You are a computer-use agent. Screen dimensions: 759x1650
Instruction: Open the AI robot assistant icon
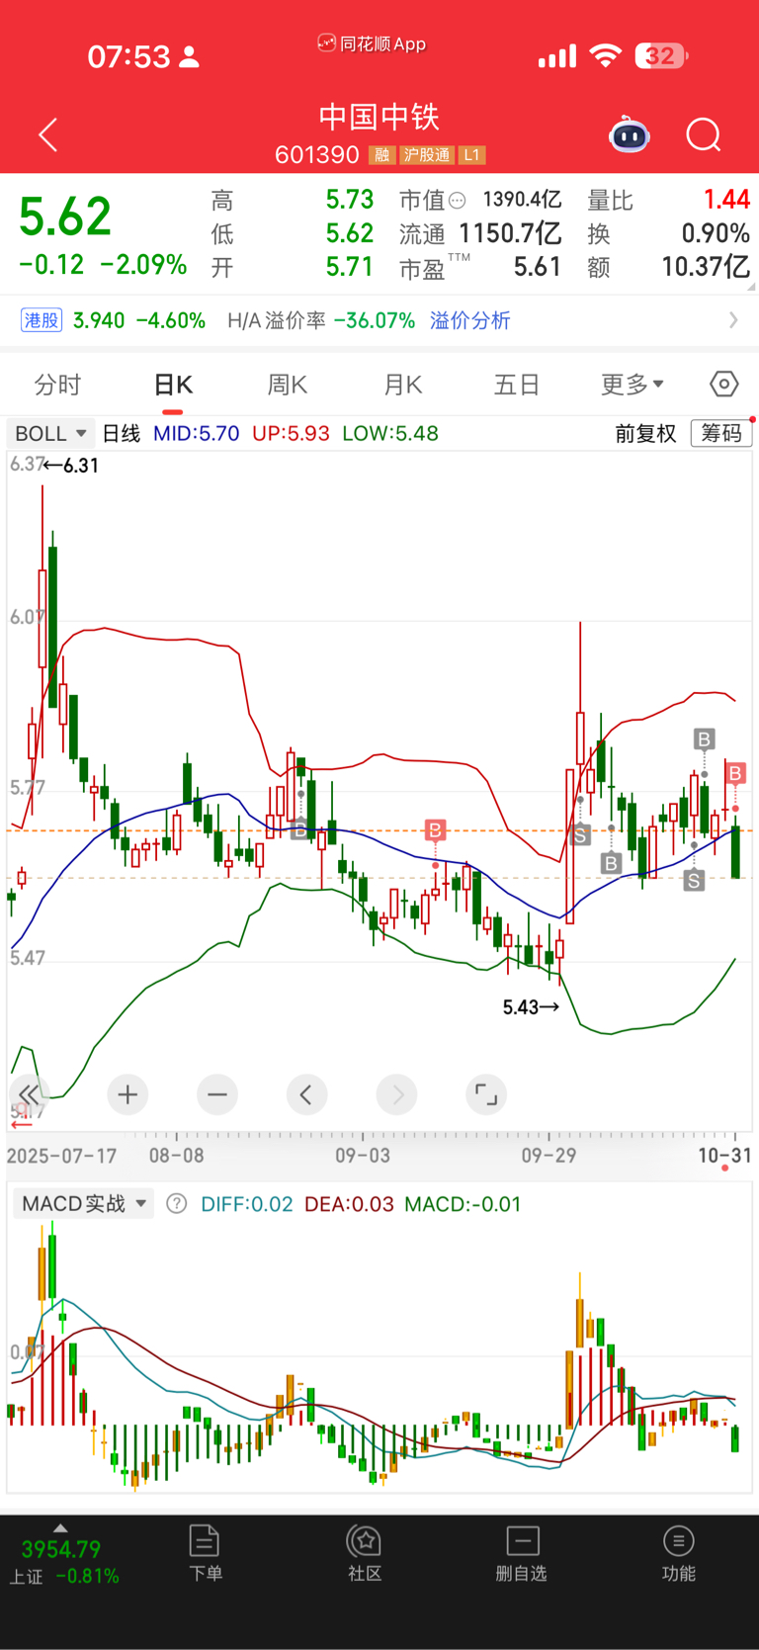tap(630, 134)
